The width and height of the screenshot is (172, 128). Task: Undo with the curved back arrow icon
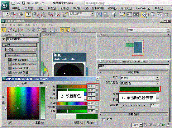tap(29, 3)
